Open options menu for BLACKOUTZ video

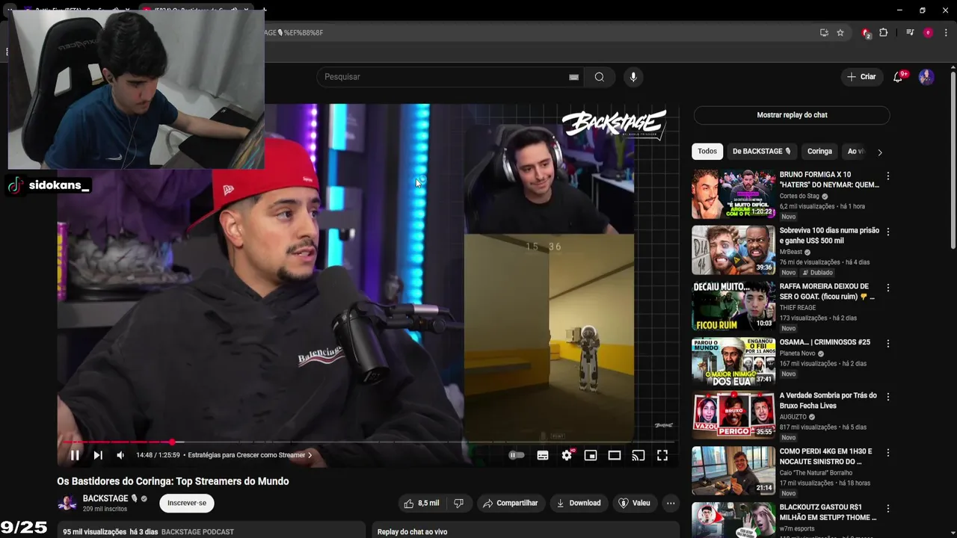pos(888,508)
